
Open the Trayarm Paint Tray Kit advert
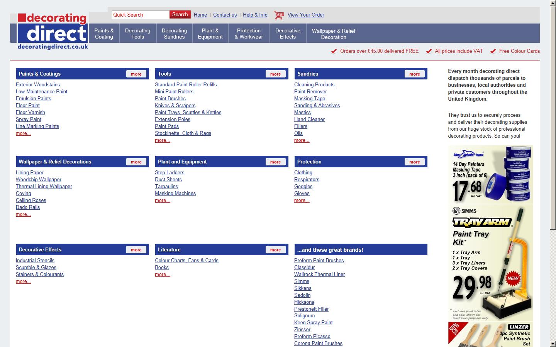coord(490,263)
